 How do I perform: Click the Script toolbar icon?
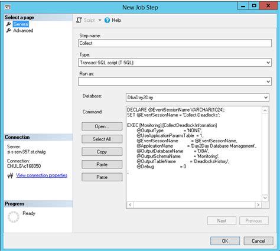(79, 20)
